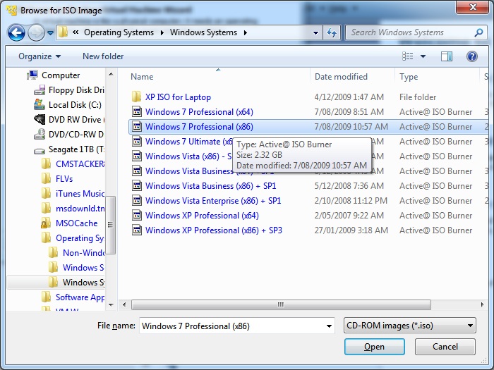The height and width of the screenshot is (370, 494).
Task: Click the Open button
Action: (x=374, y=347)
